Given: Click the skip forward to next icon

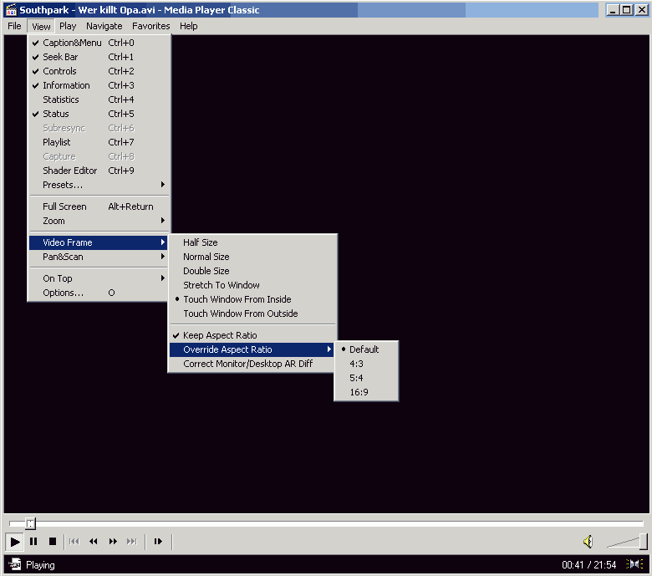Looking at the screenshot, I should (x=131, y=542).
